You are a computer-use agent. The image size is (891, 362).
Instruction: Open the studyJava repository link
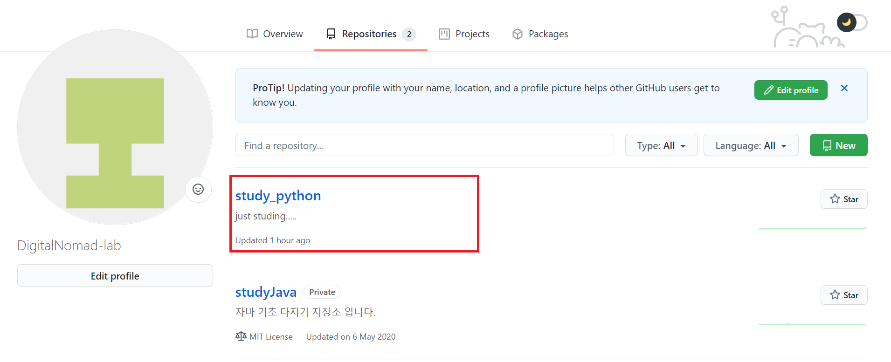click(x=266, y=292)
